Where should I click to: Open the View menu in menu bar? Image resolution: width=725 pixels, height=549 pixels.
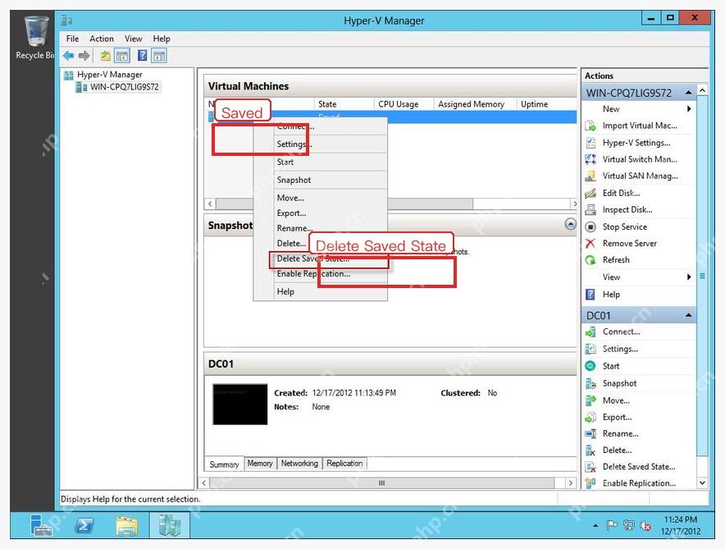[133, 39]
